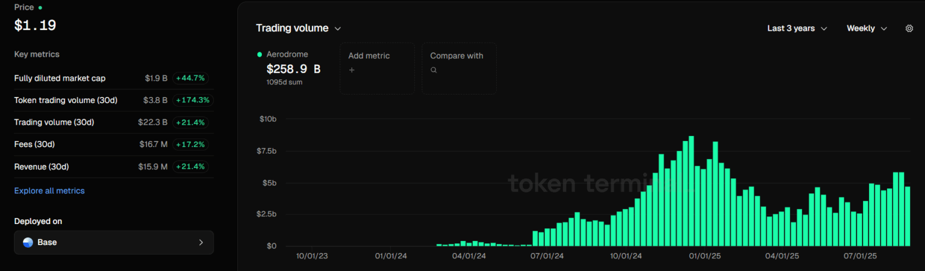The width and height of the screenshot is (925, 271).
Task: Click the +174.3% change badge
Action: [x=193, y=100]
